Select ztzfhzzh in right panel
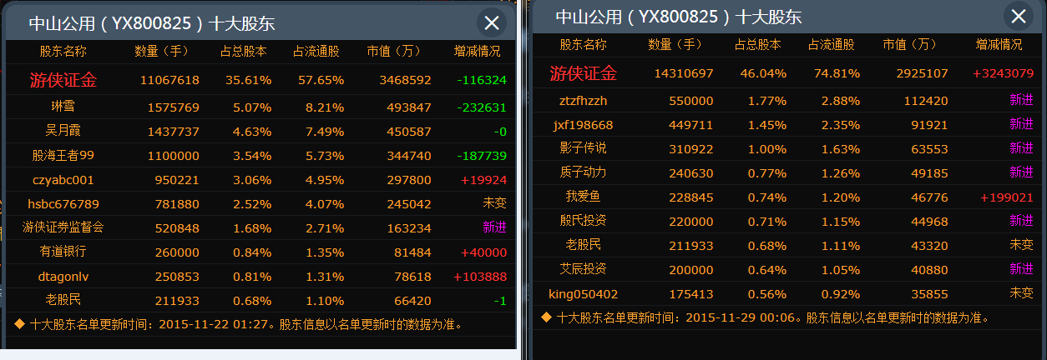 pyautogui.click(x=583, y=100)
